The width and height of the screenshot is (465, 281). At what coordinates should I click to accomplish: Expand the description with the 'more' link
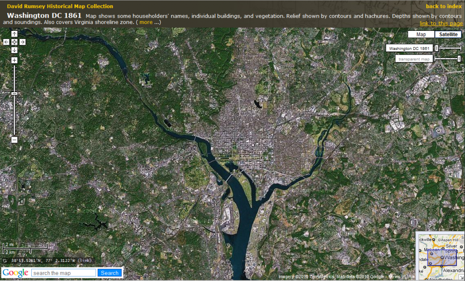tap(146, 22)
